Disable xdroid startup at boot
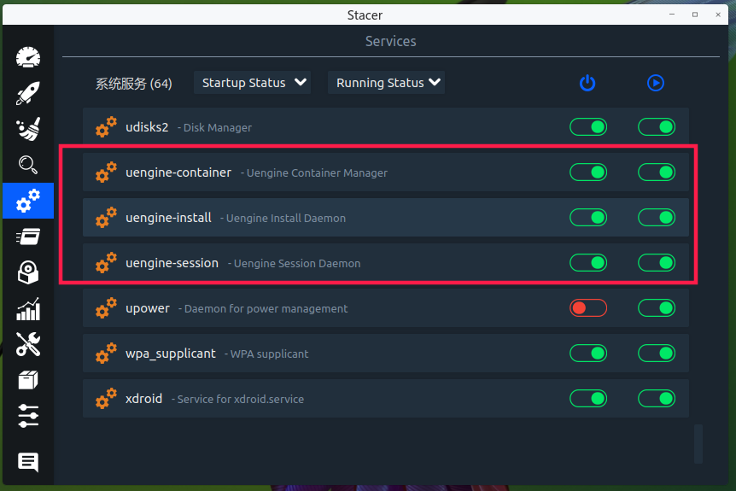 click(588, 399)
